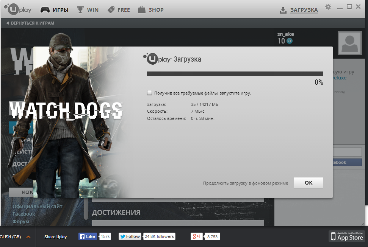368x247 pixels.
Task: Click the 157k likes counter
Action: [105, 236]
